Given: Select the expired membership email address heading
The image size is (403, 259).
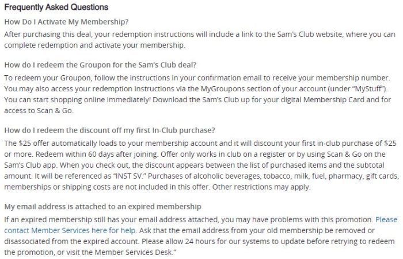Looking at the screenshot, I should point(102,206).
